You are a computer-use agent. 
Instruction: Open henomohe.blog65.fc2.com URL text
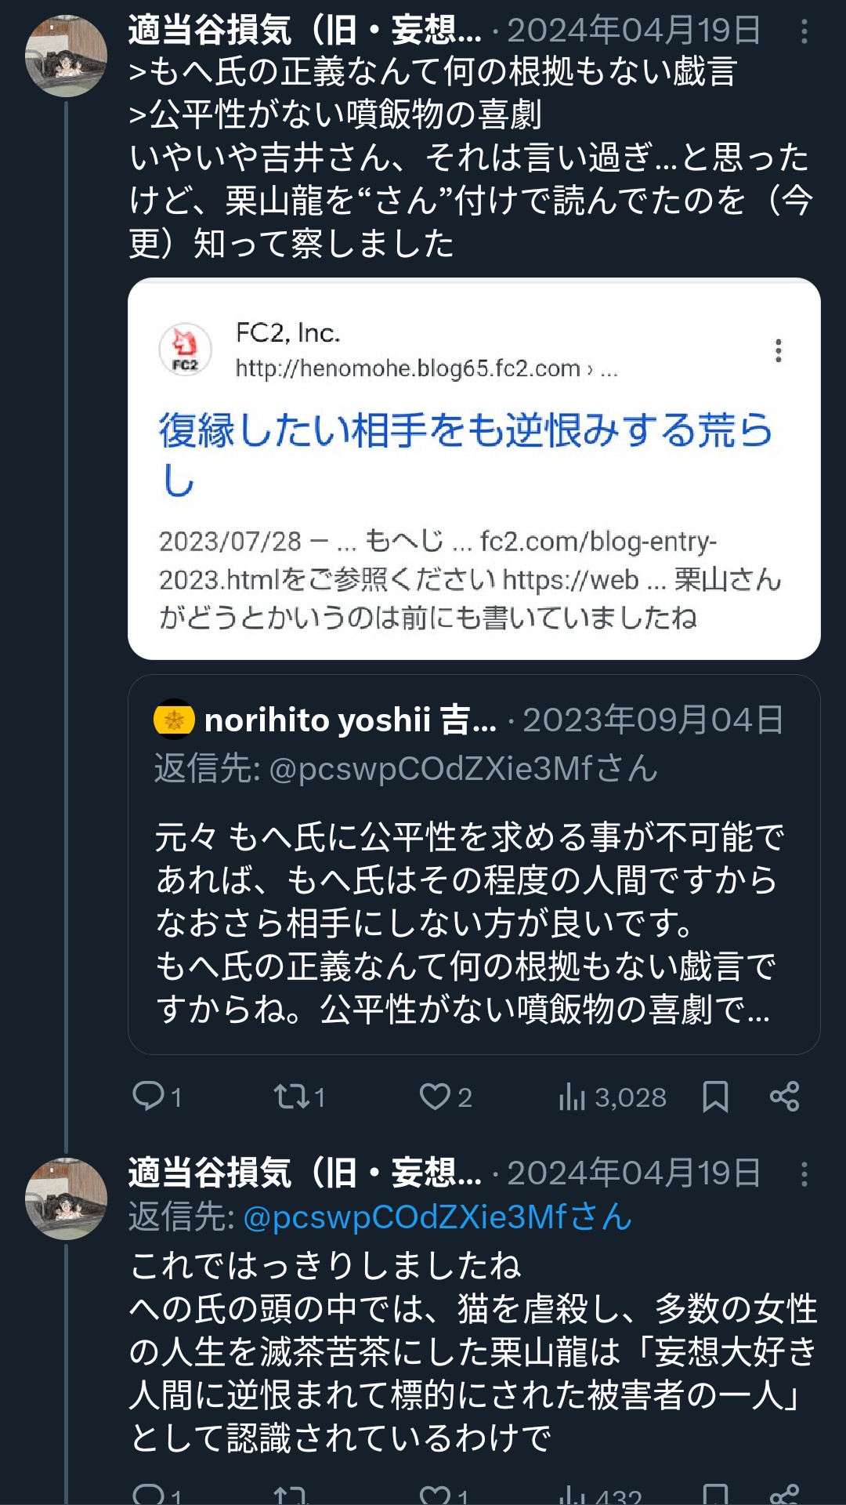[408, 368]
